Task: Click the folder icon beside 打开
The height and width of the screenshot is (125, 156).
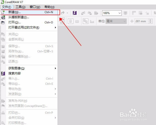Action: tap(3, 23)
